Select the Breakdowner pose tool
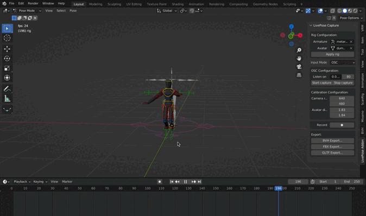This screenshot has height=216, width=366. [x=7, y=110]
